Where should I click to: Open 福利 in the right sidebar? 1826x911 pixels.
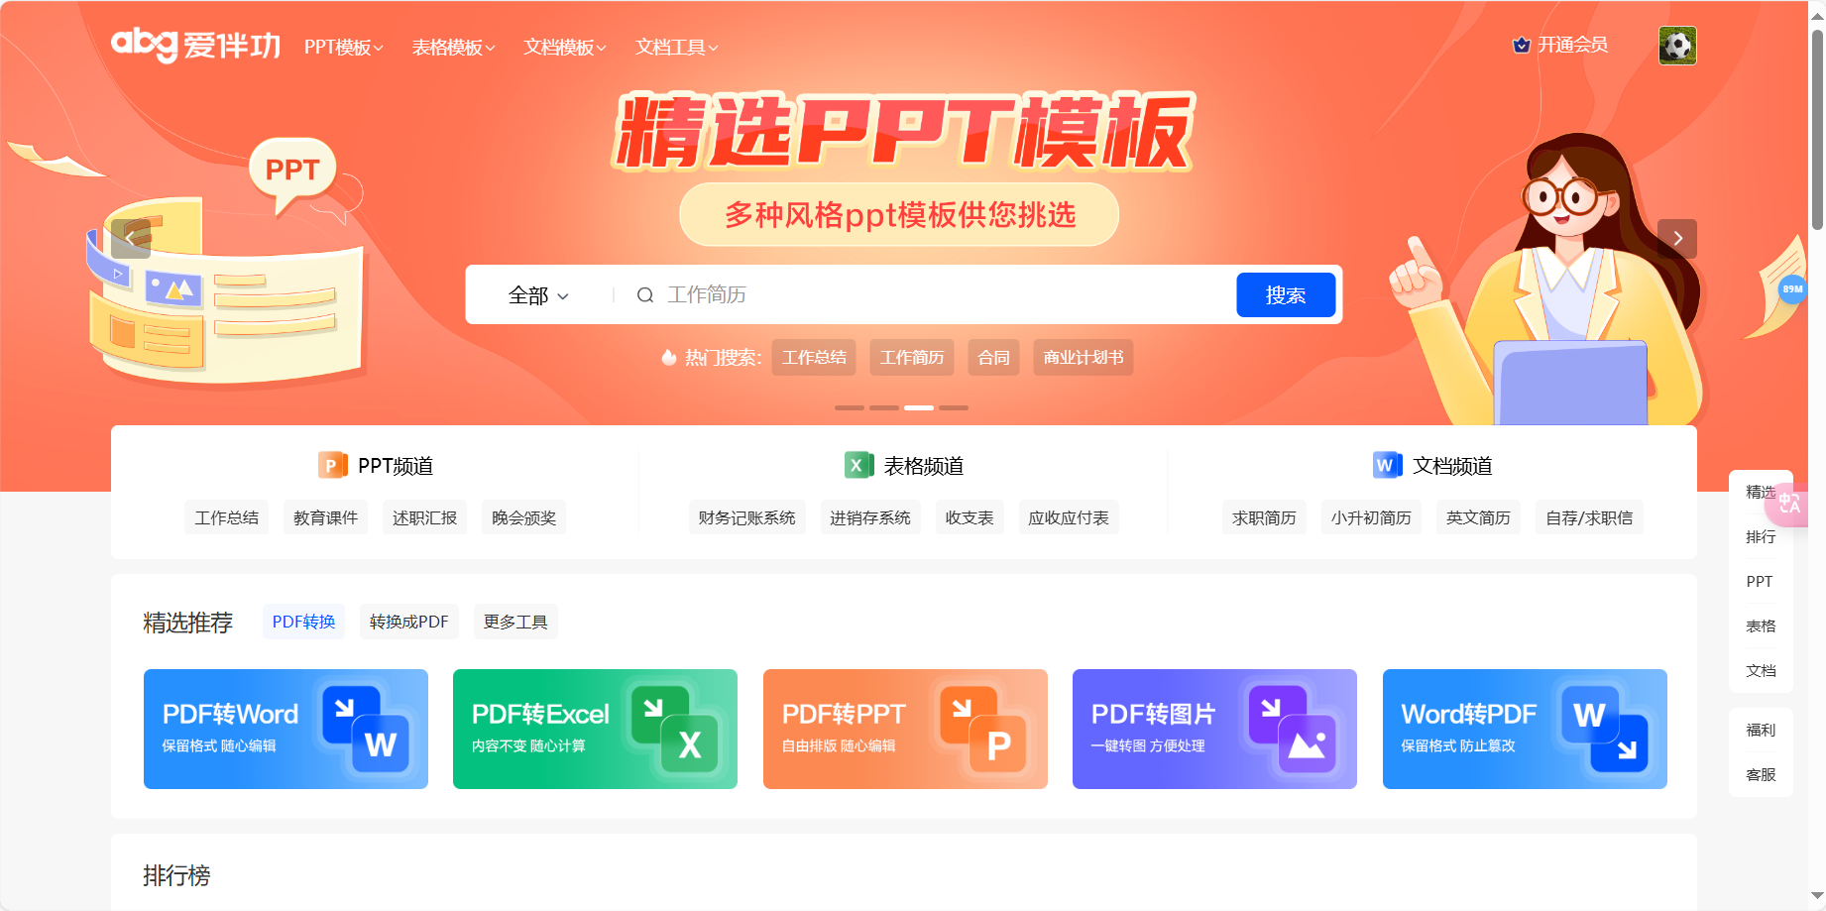1761,730
